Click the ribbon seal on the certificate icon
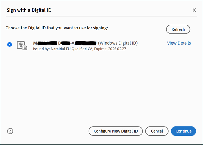This screenshot has height=145, width=203. coord(21,45)
